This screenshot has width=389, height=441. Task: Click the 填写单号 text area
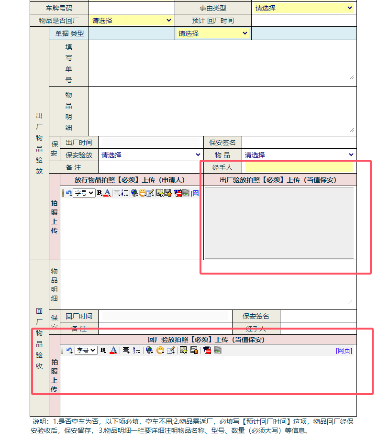click(222, 61)
